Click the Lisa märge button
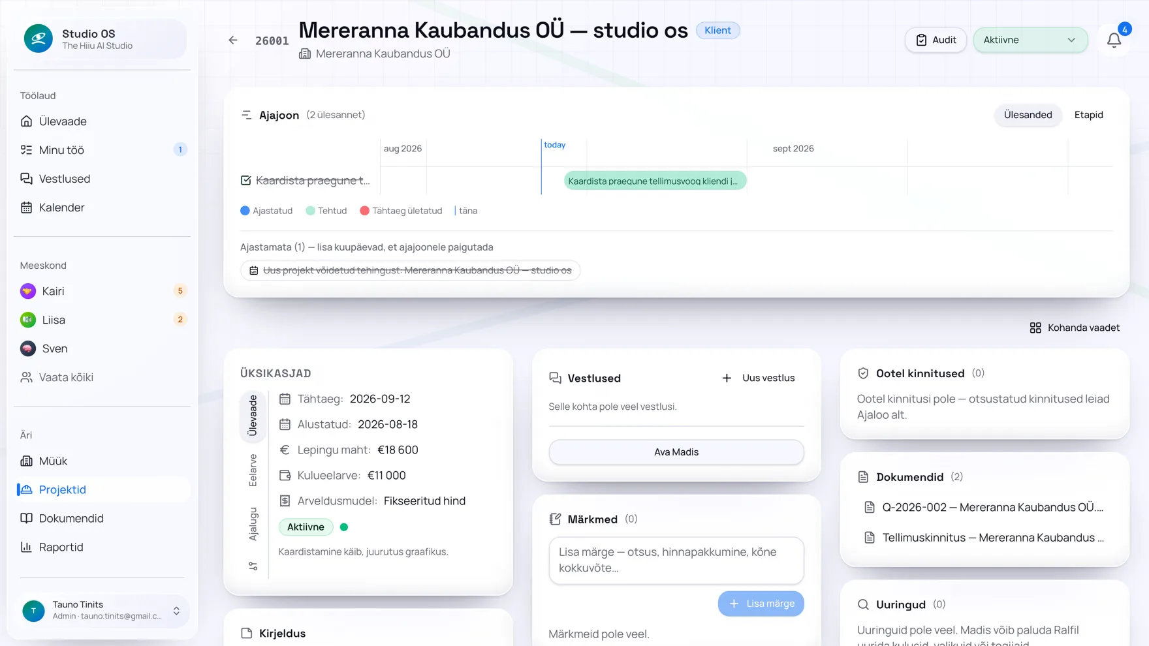Image resolution: width=1149 pixels, height=646 pixels. (761, 604)
